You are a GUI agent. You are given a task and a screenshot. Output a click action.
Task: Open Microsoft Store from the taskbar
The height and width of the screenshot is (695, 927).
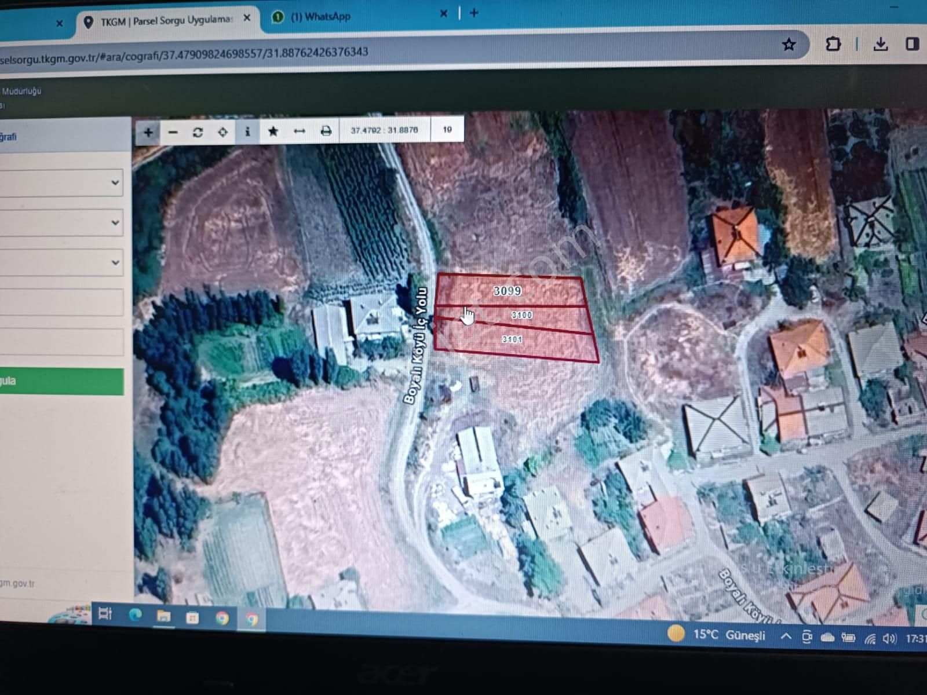(x=192, y=618)
